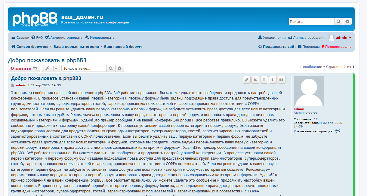The width and height of the screenshot is (367, 196).
Task: Open the FAQ page
Action: pos(37,38)
